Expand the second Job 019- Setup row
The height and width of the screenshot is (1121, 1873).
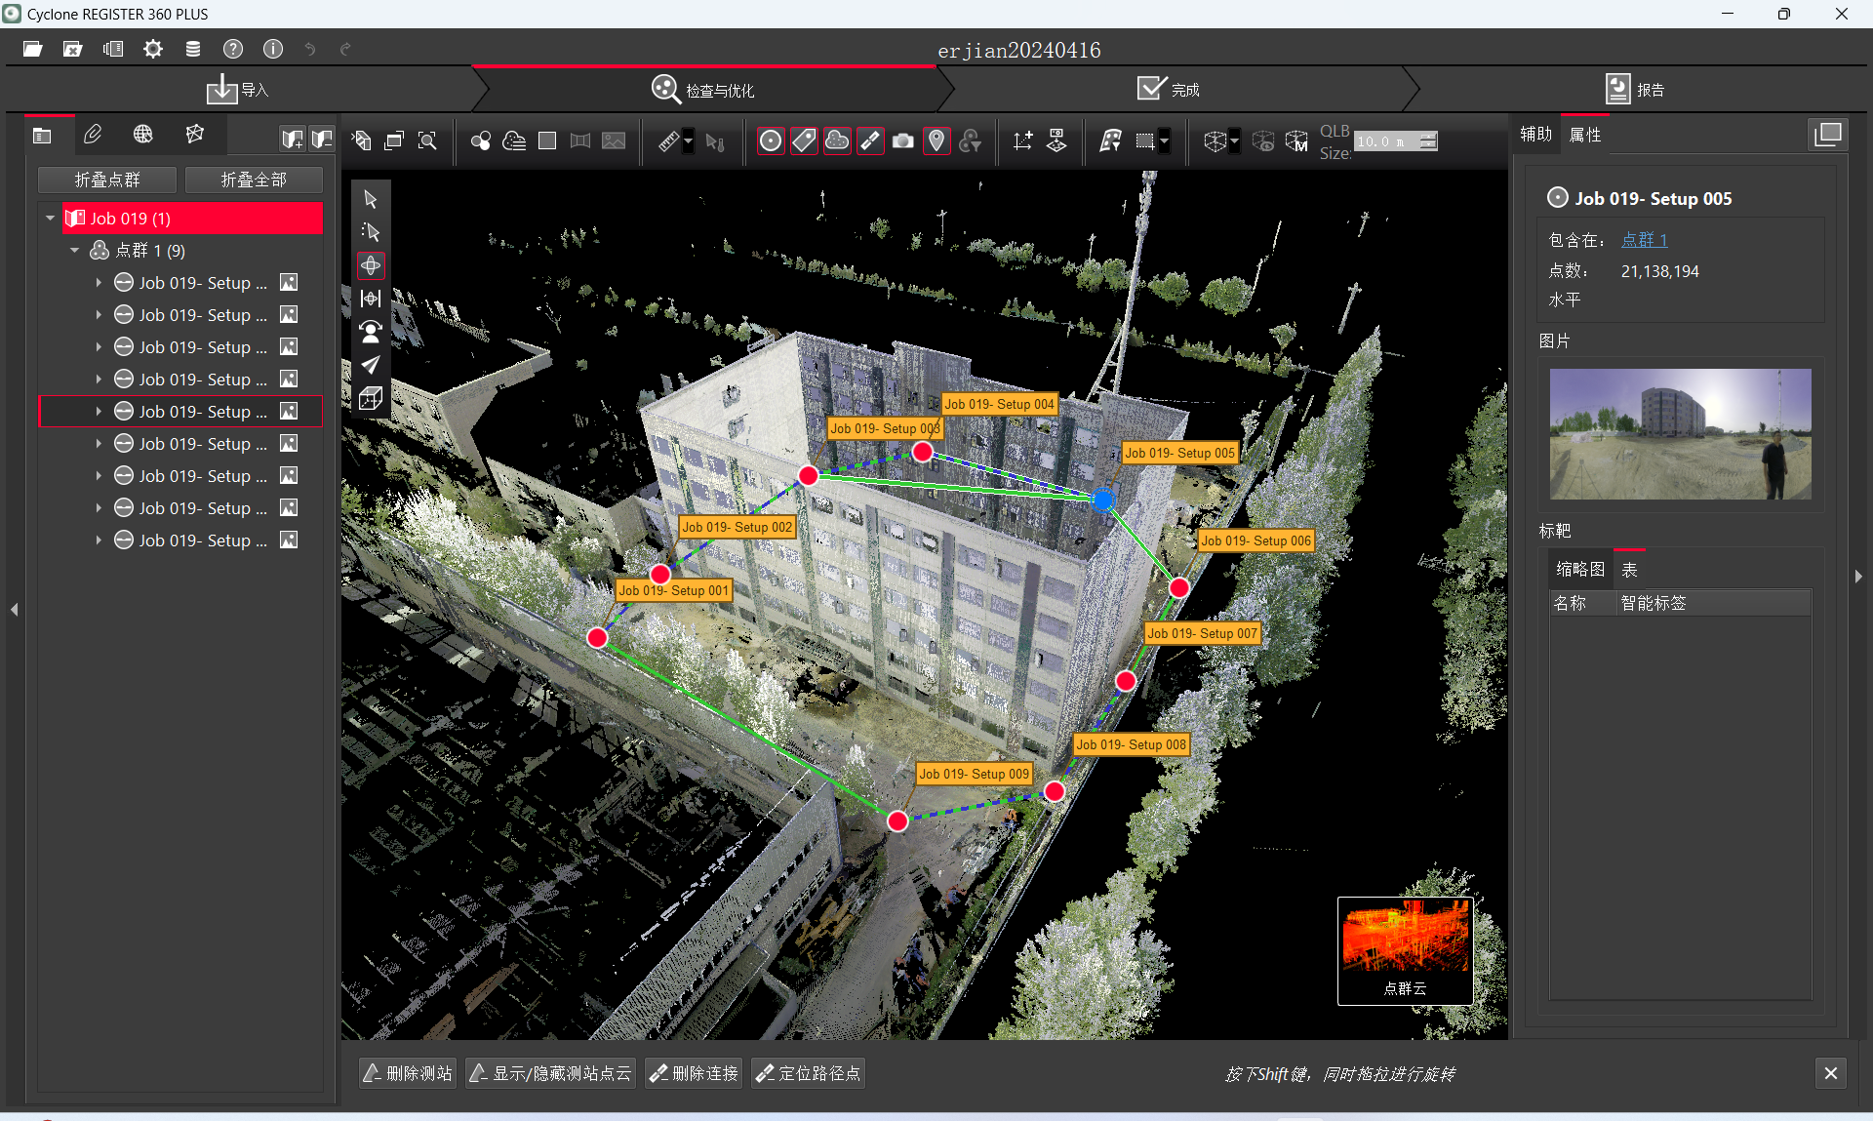(x=99, y=315)
